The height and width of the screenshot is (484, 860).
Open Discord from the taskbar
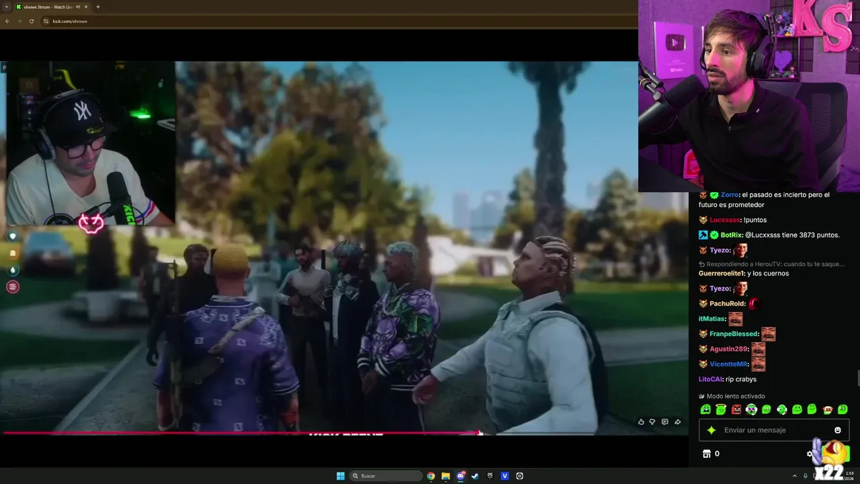(460, 476)
